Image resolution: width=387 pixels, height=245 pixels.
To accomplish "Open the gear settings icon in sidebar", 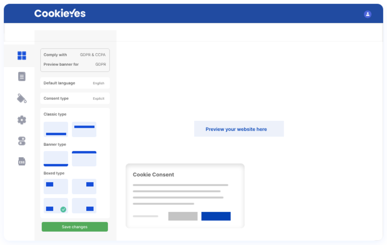I will point(22,120).
